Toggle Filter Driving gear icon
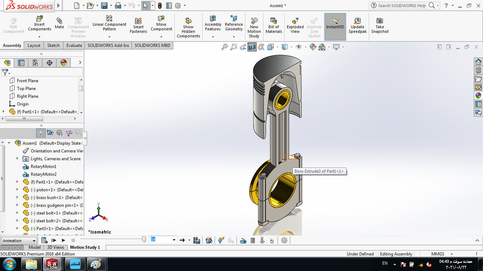Image resolution: width=483 pixels, height=271 pixels. [x=60, y=133]
